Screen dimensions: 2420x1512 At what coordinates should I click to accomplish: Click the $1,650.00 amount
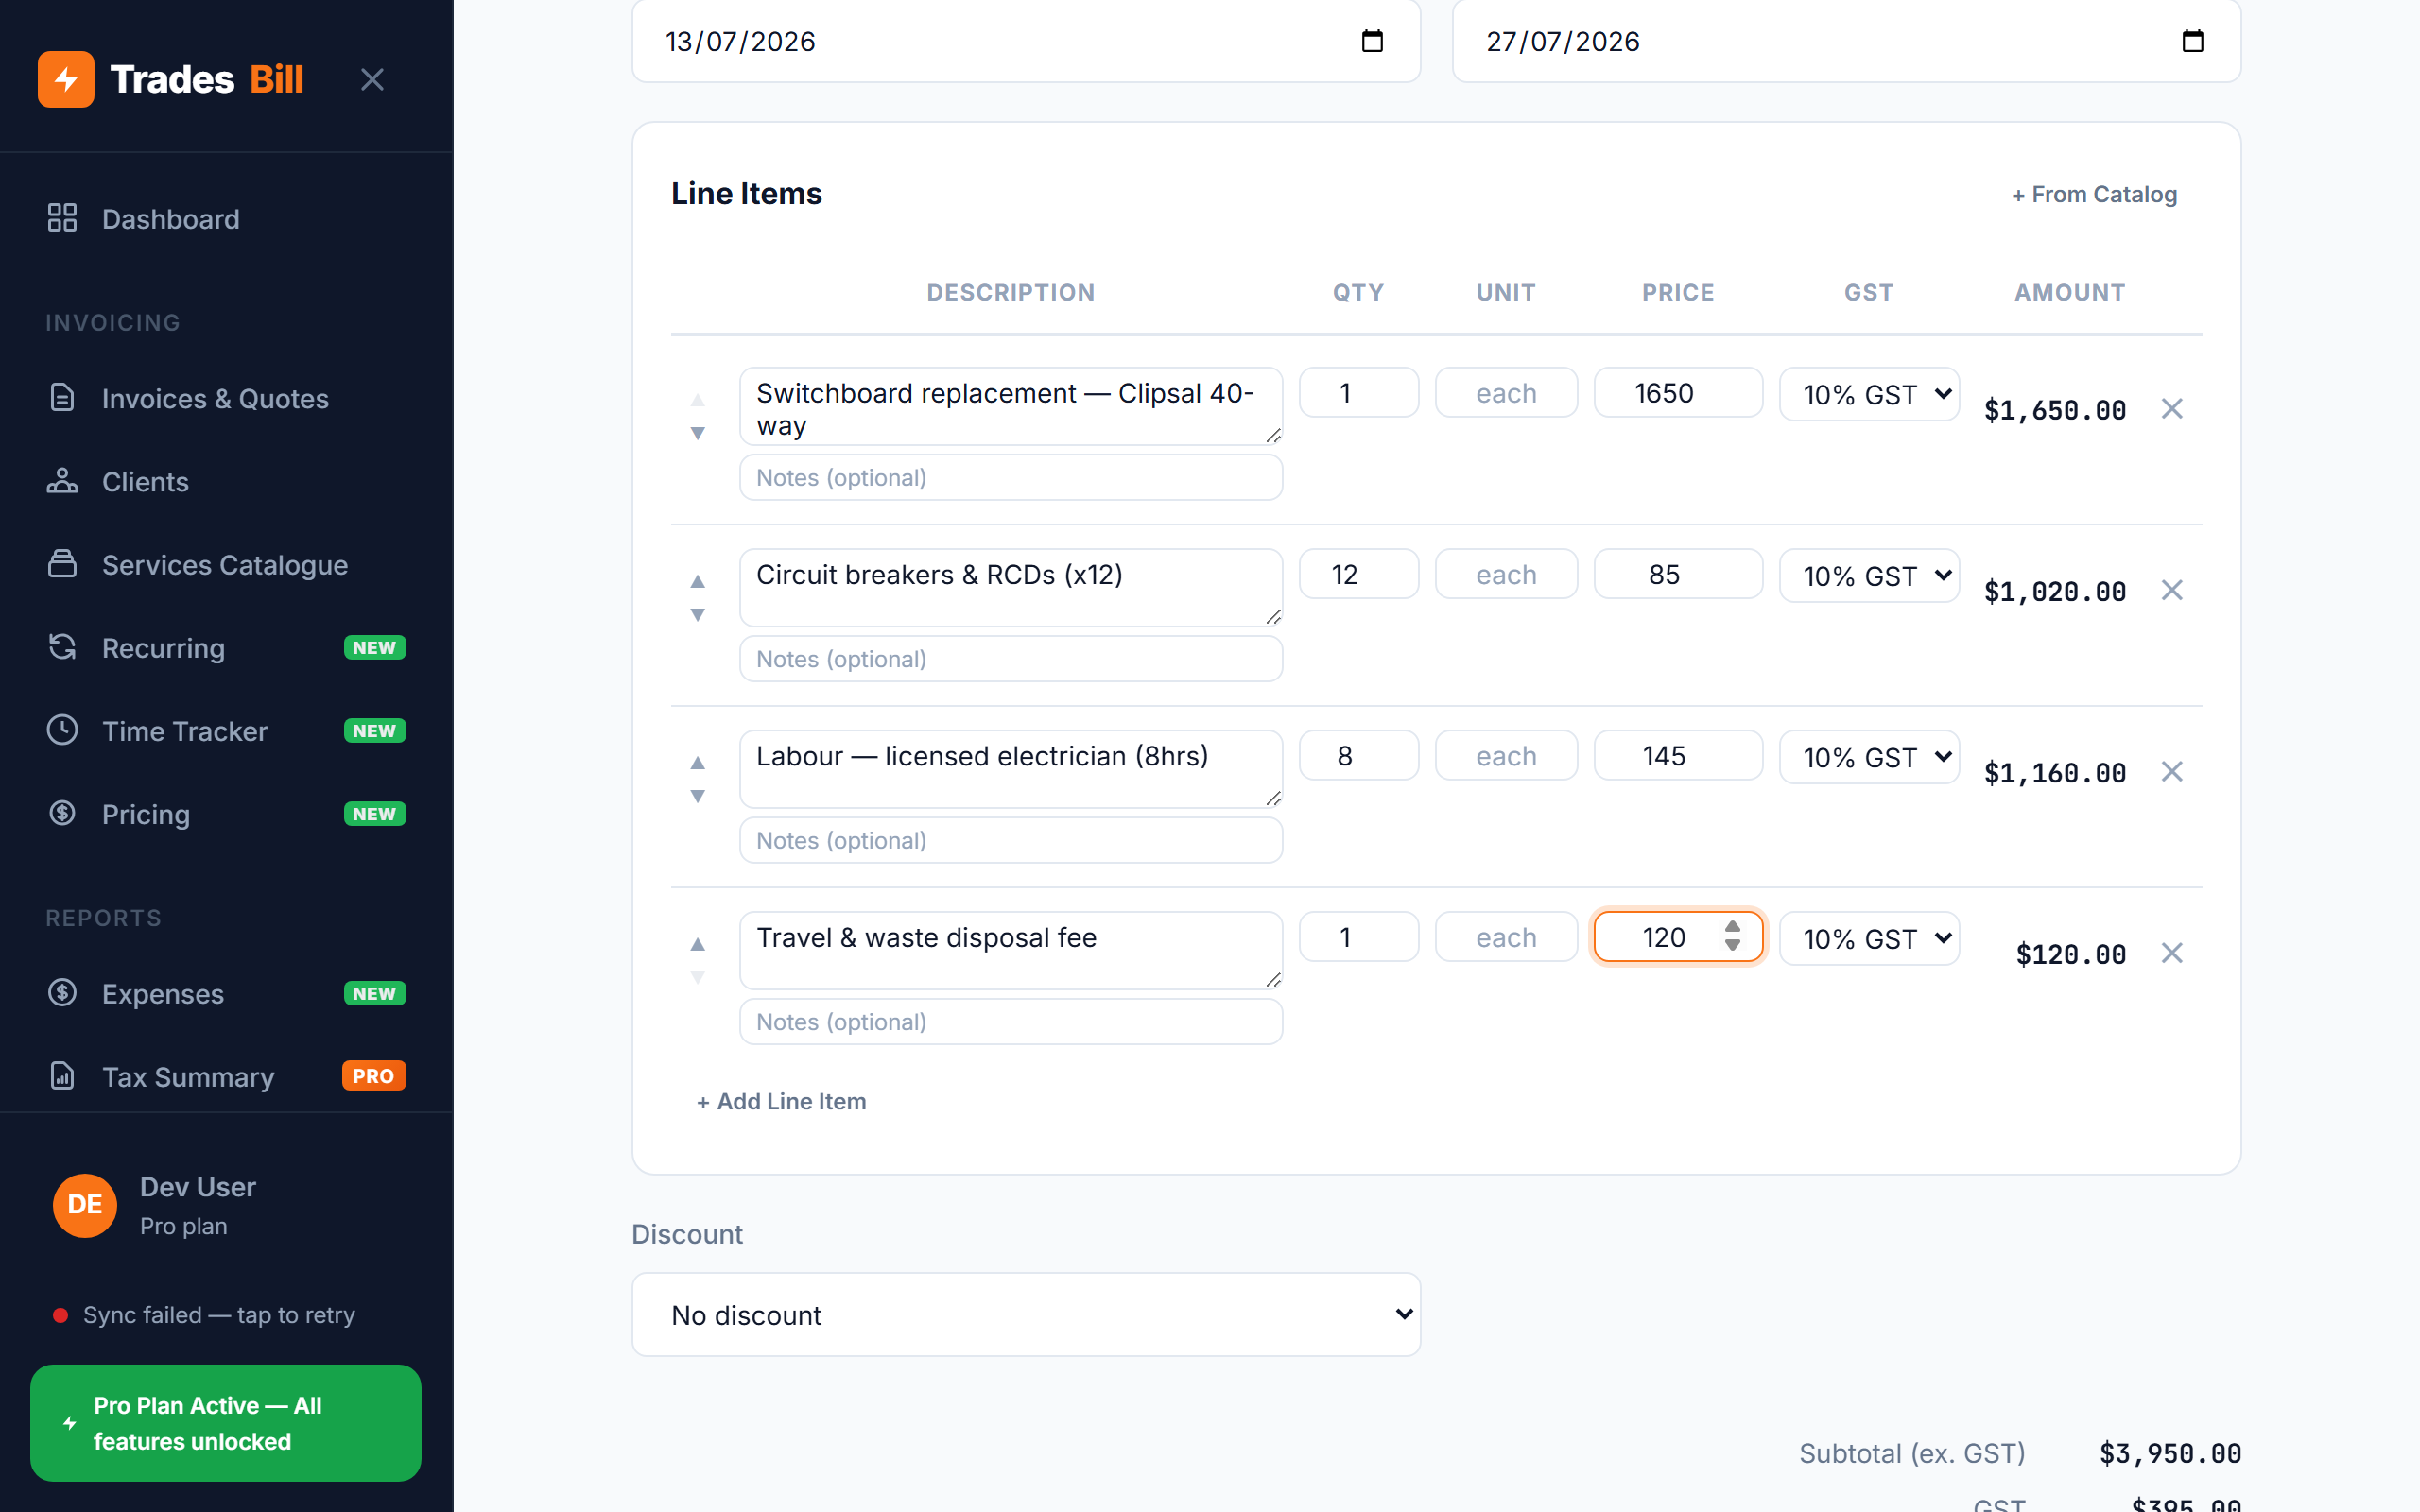[2054, 410]
